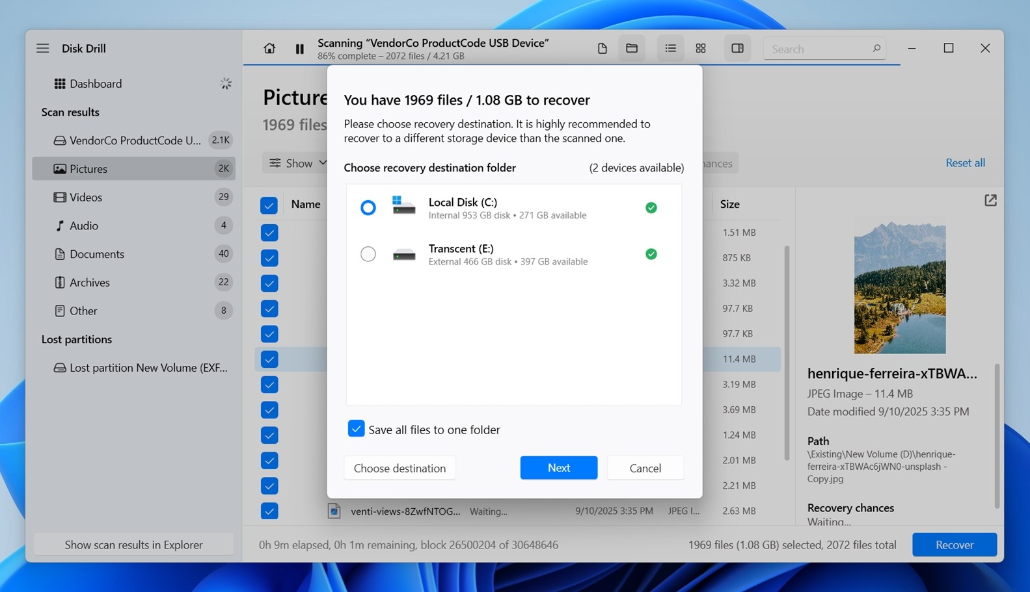Expand the Show filter dropdown

(x=298, y=163)
